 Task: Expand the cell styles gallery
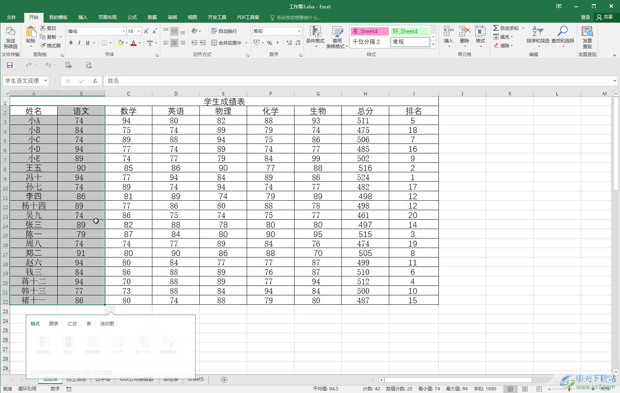pyautogui.click(x=433, y=45)
